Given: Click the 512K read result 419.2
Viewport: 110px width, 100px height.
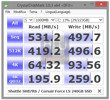Looking at the screenshot, I should 44,51.
